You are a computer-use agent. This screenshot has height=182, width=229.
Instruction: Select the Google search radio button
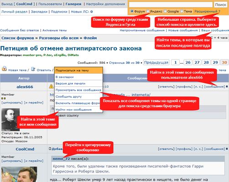pyautogui.click(x=165, y=11)
